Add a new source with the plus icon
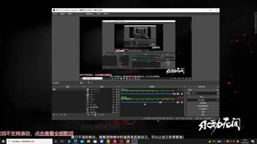This screenshot has height=144, width=257. tap(88, 115)
